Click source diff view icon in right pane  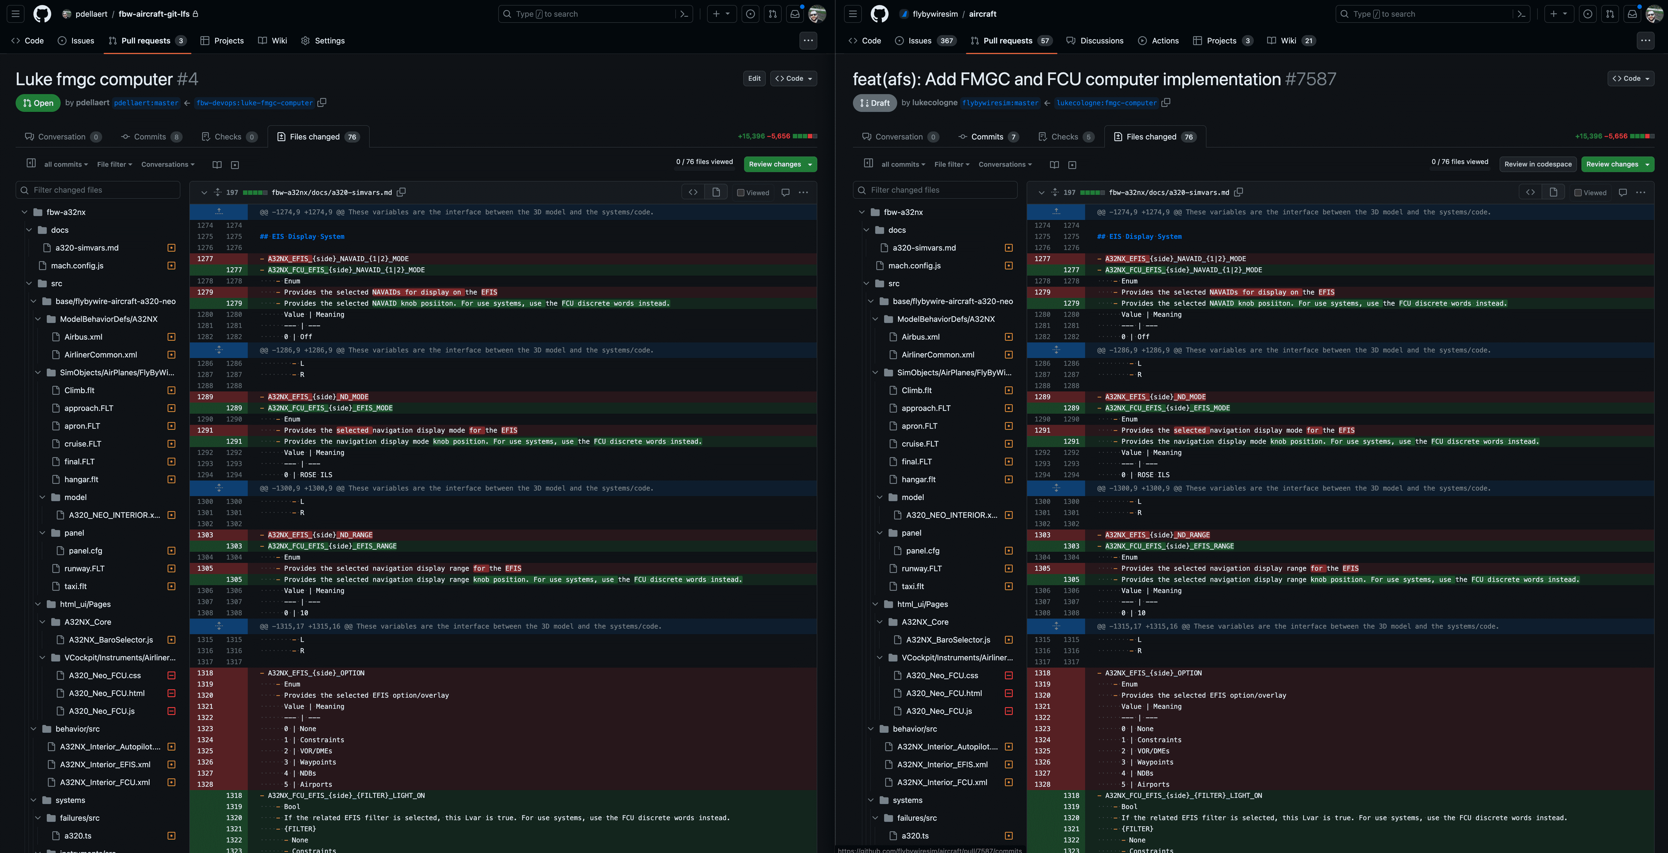(1530, 192)
